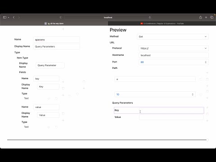Click the privacy shield icon beside address bar
This screenshot has height=162, width=216.
(61, 18)
